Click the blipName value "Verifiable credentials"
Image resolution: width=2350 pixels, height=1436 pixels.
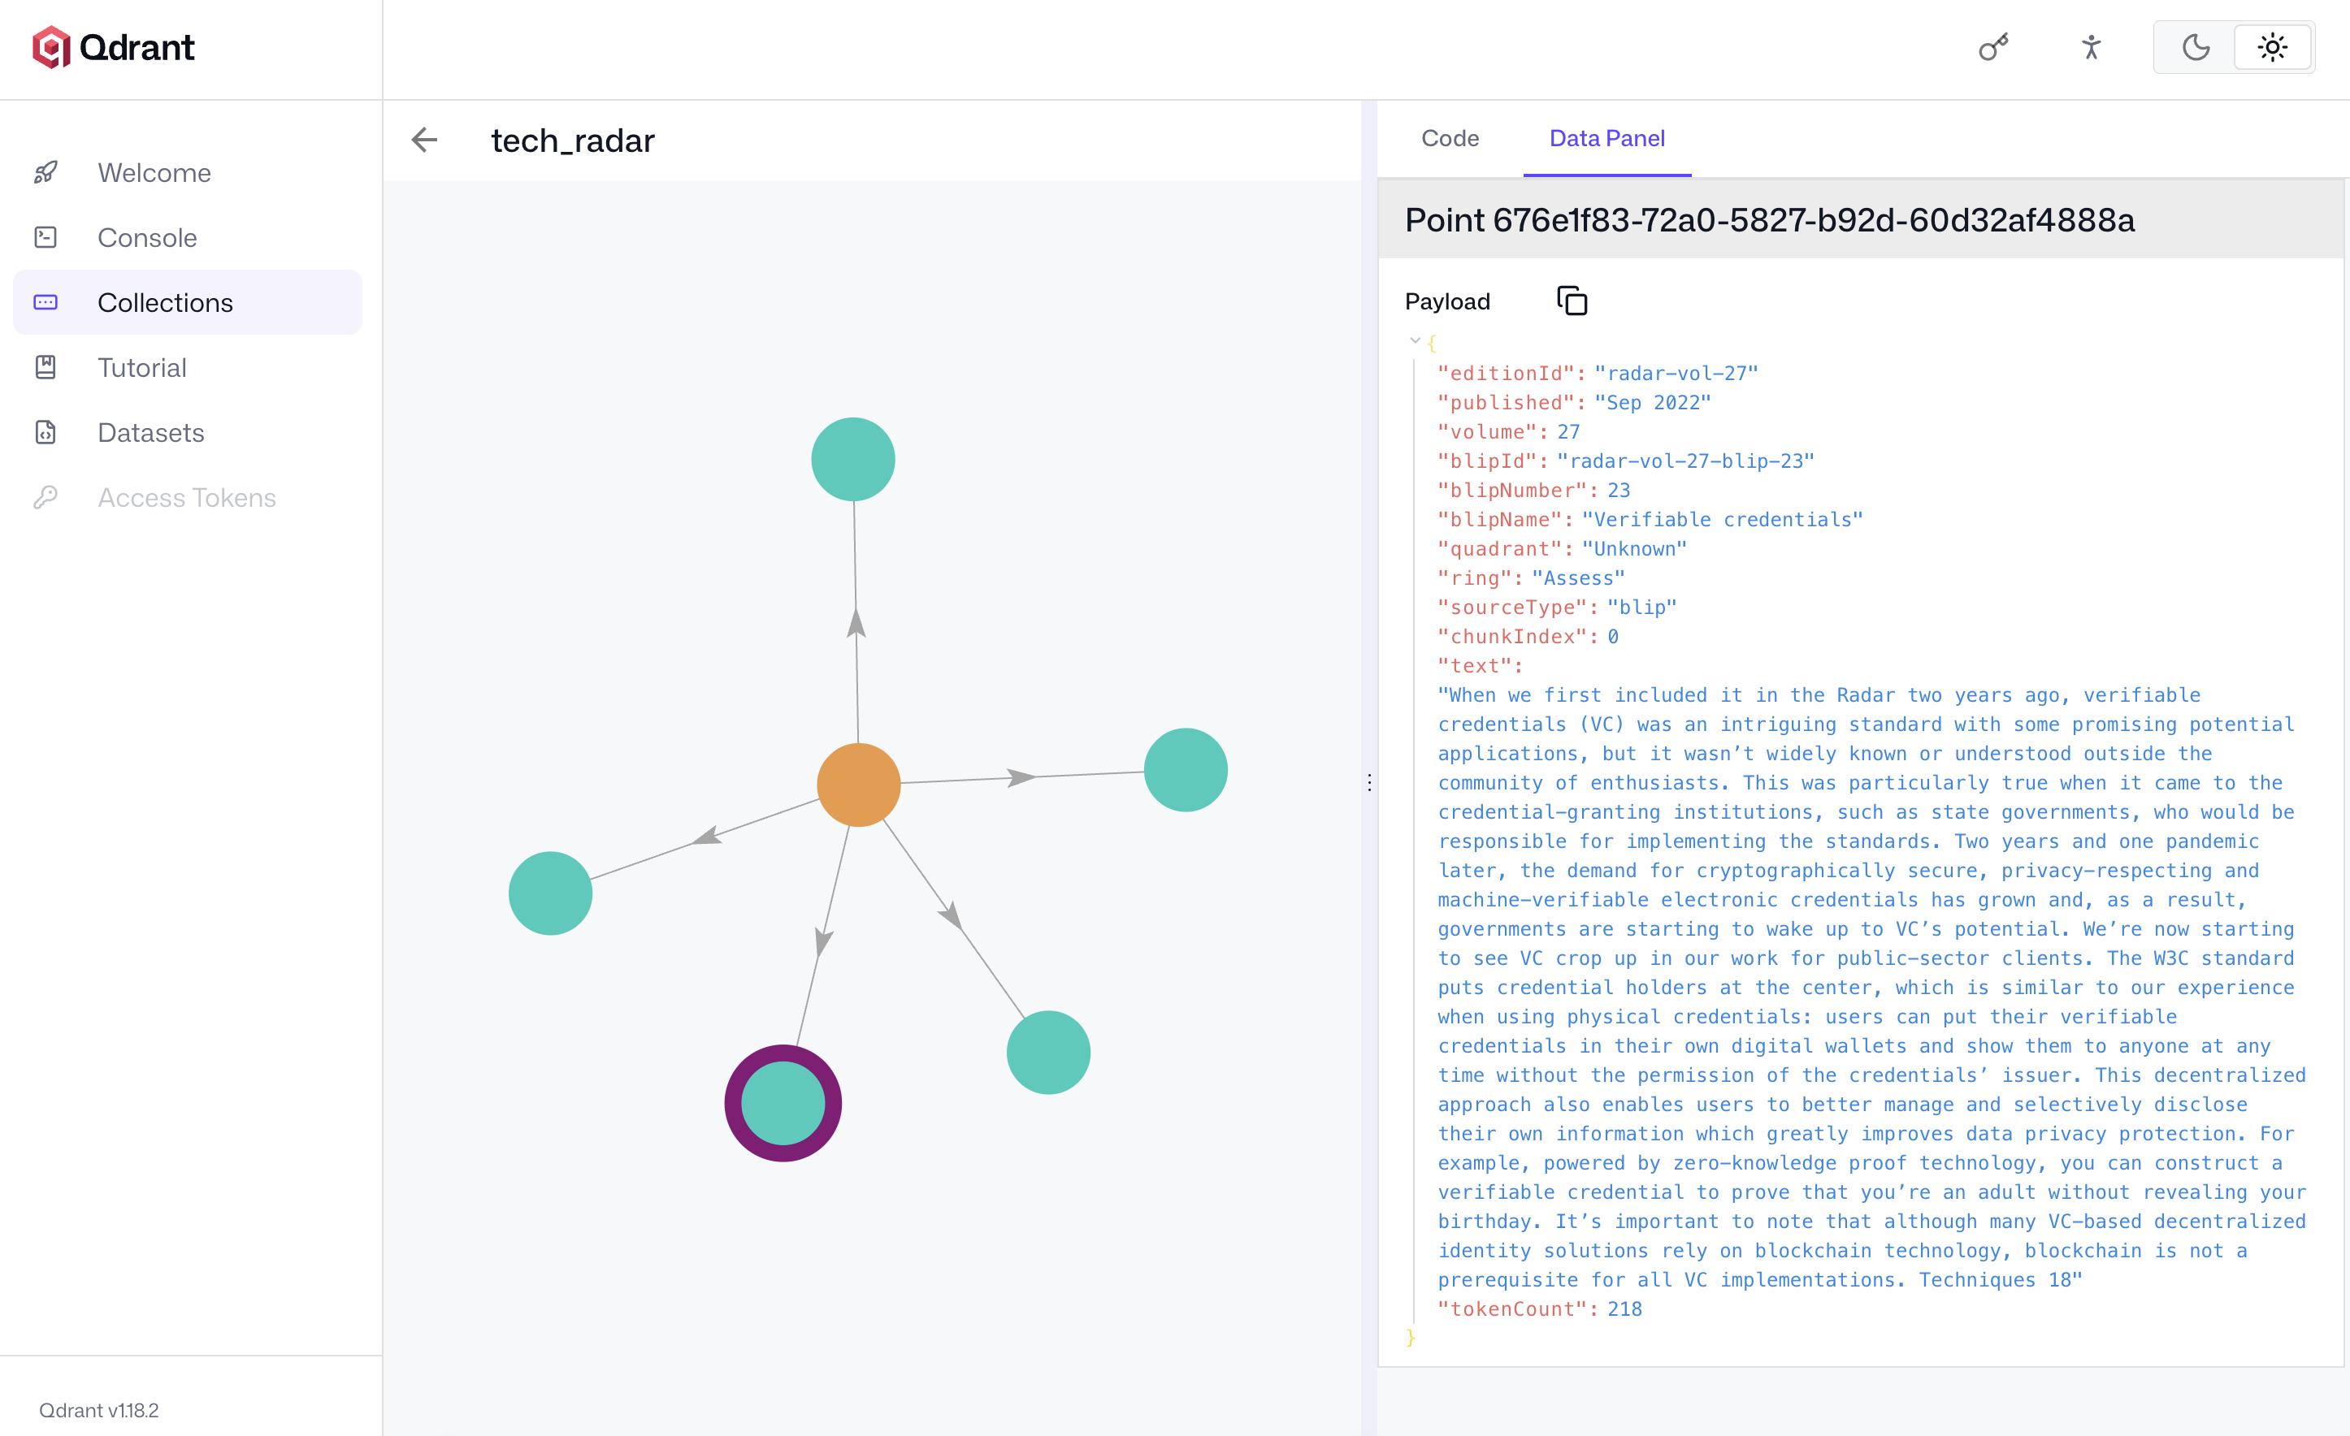(1723, 520)
